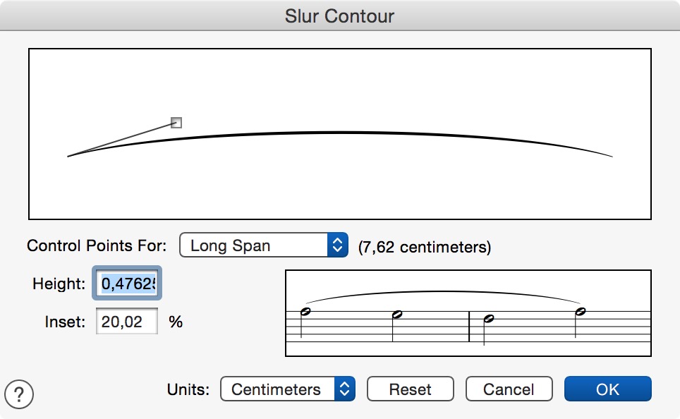The height and width of the screenshot is (419, 680).
Task: Click the third note after the barline
Action: [489, 319]
